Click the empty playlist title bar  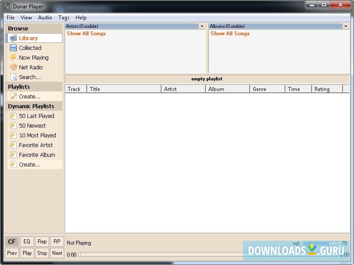point(207,79)
